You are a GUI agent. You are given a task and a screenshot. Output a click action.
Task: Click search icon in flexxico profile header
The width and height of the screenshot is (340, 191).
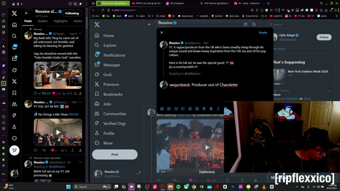(x=254, y=24)
